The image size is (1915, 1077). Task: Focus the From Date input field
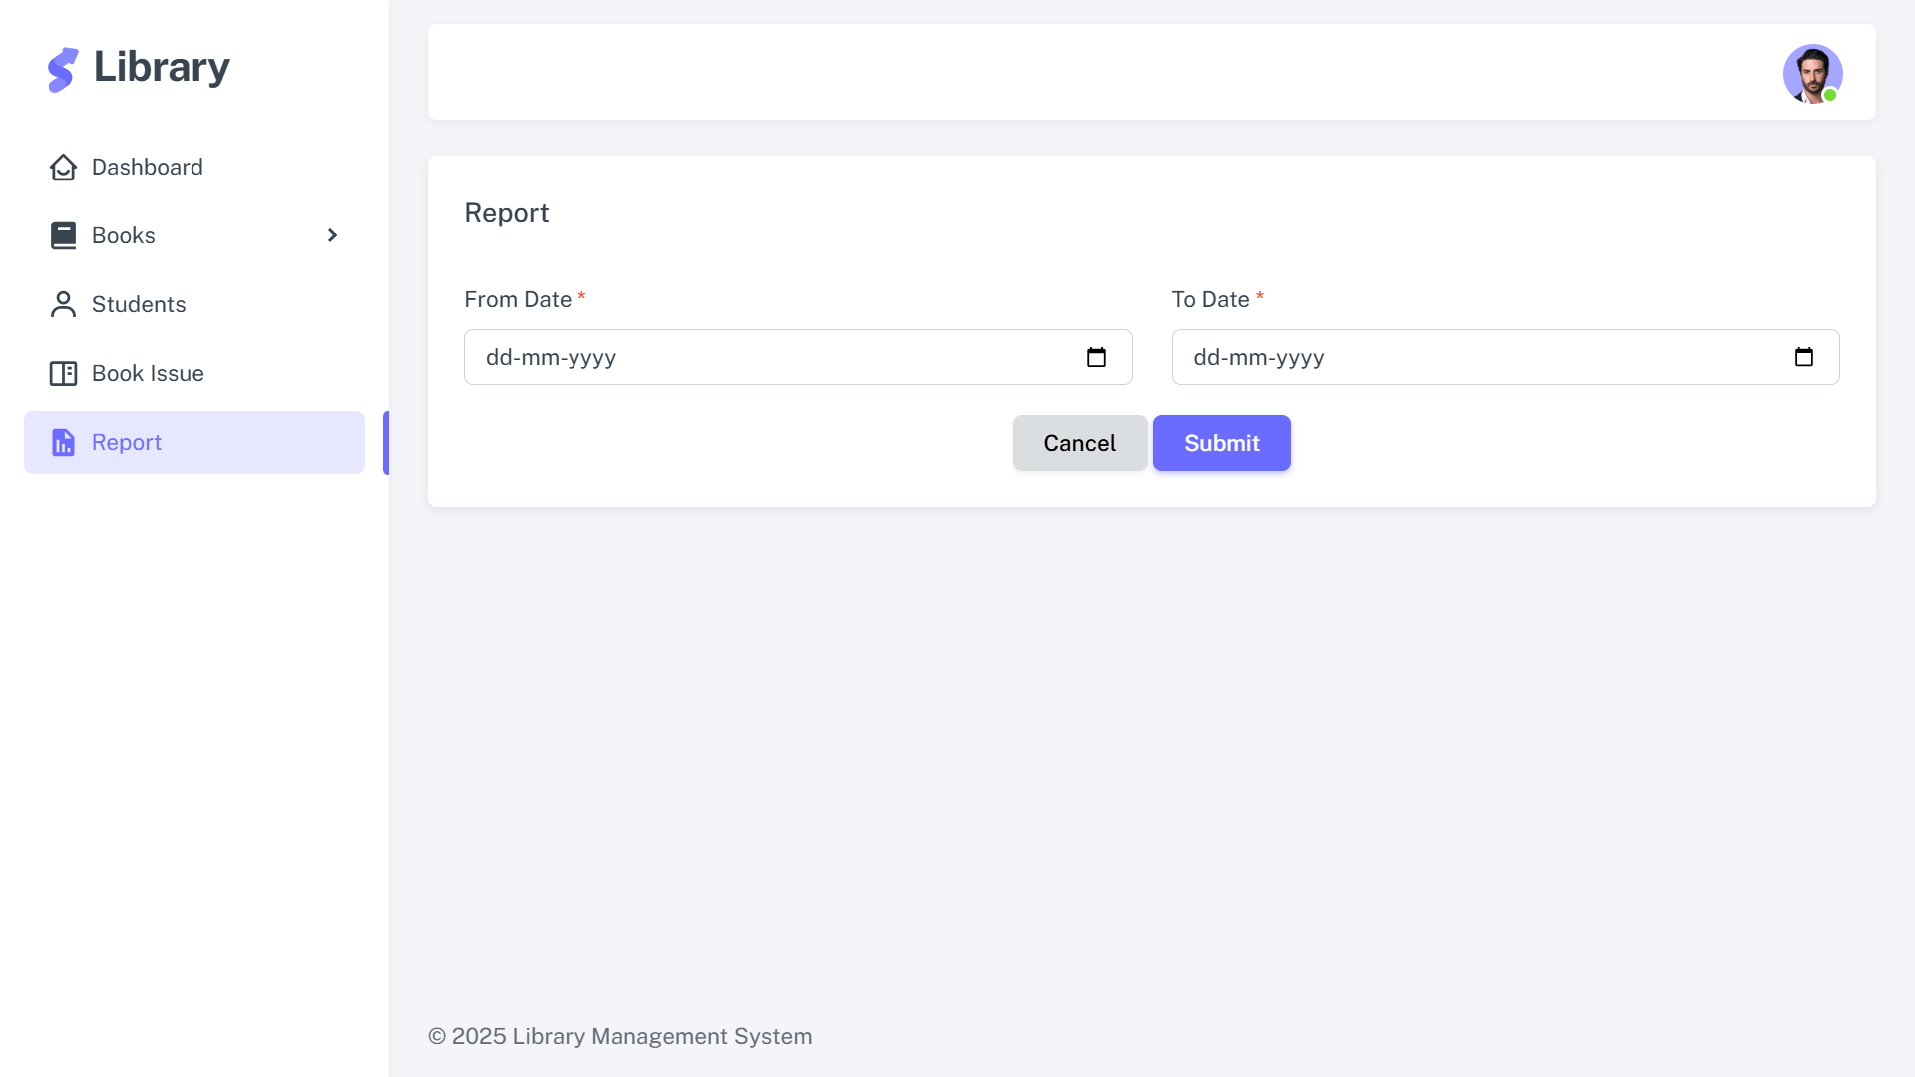pyautogui.click(x=798, y=357)
